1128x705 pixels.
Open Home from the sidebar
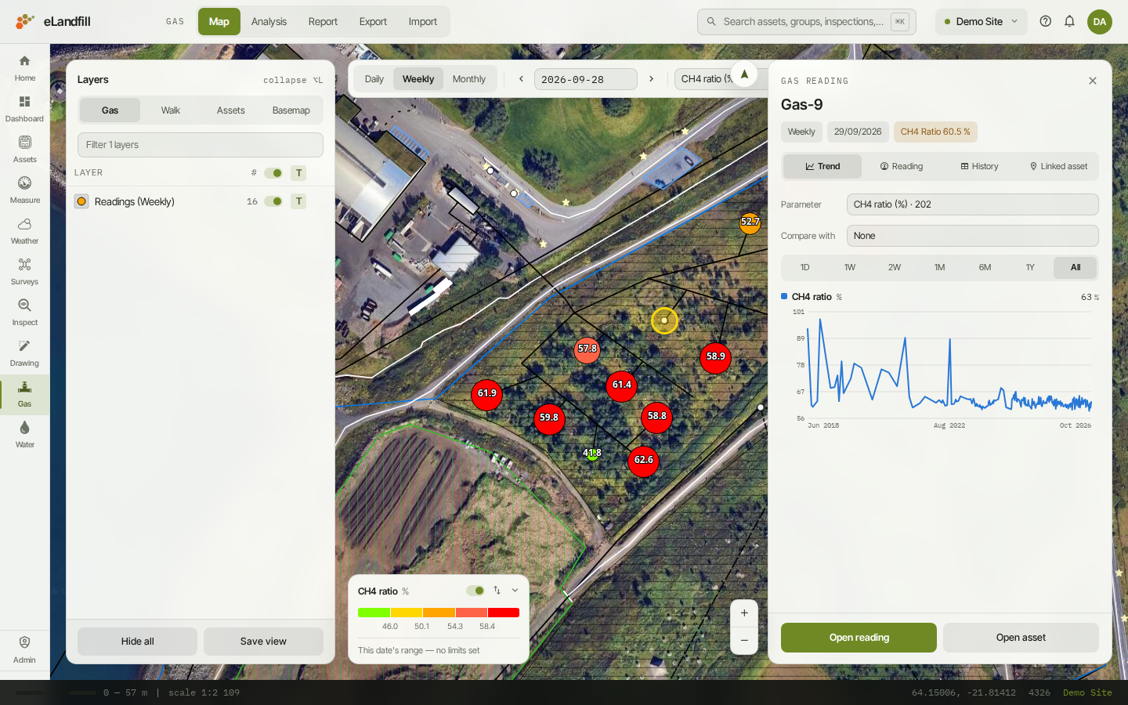click(x=24, y=68)
